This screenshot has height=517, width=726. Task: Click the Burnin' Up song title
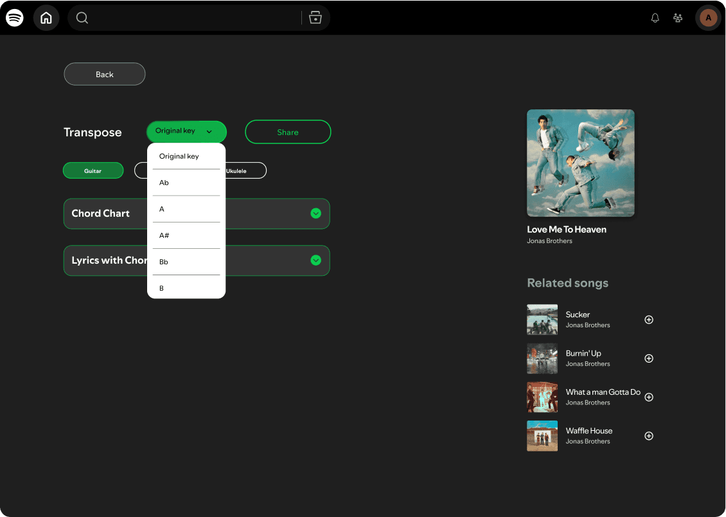(x=583, y=354)
